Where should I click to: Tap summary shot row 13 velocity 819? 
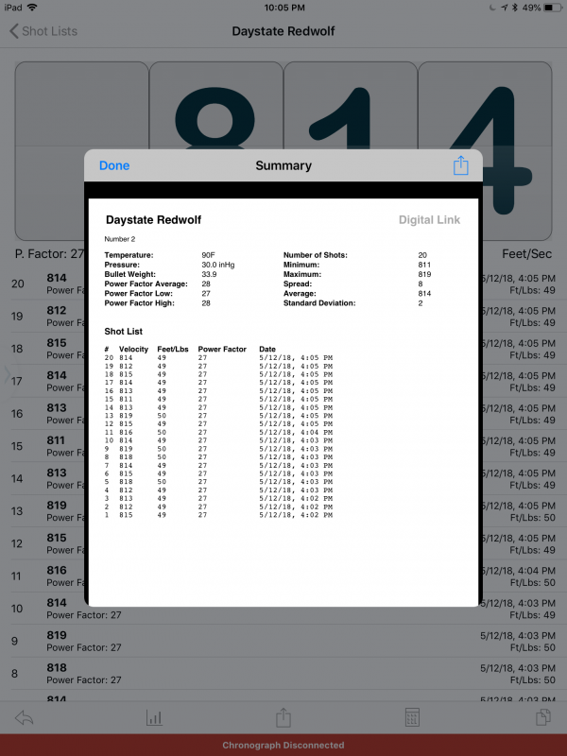point(218,416)
